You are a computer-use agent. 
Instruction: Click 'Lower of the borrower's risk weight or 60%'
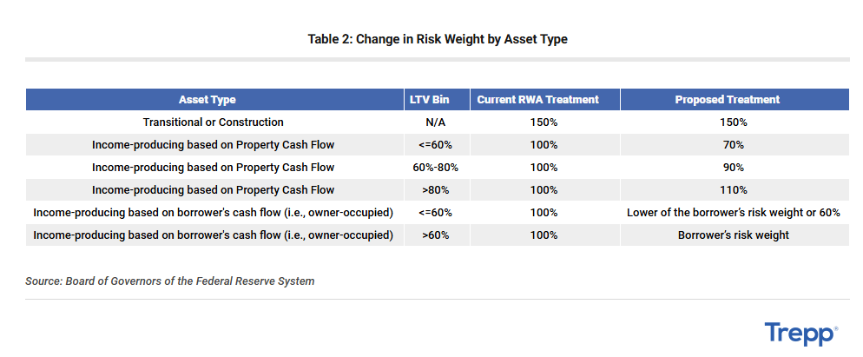[x=735, y=213]
